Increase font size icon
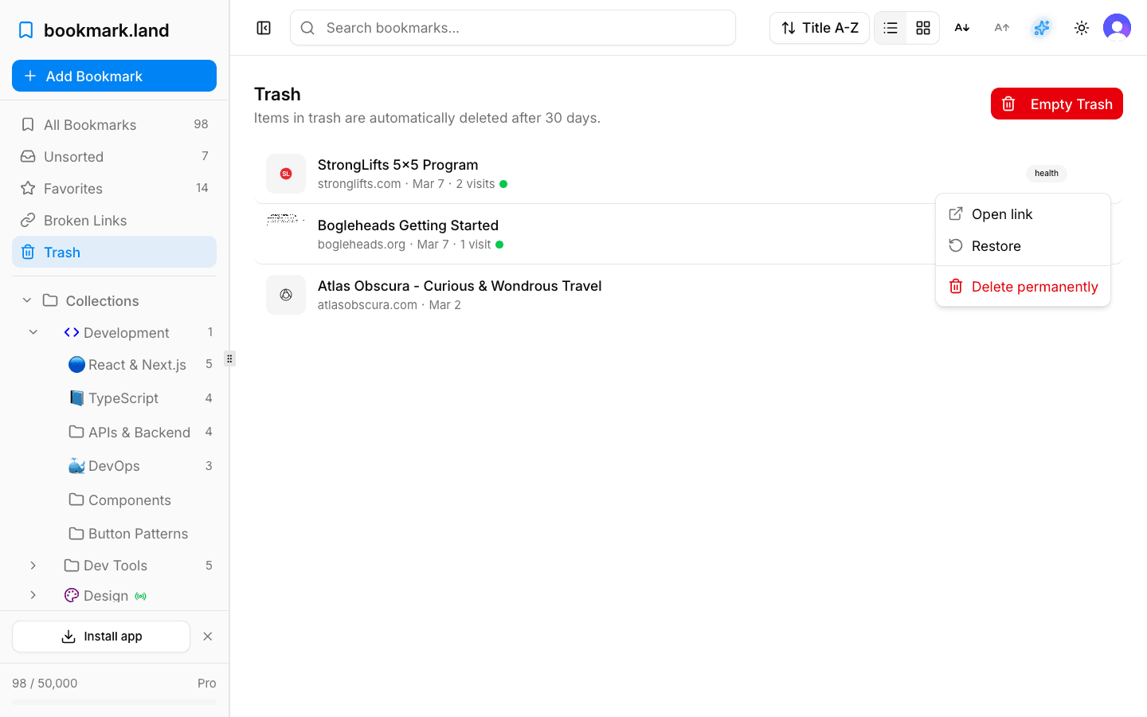The width and height of the screenshot is (1147, 717). [x=1002, y=28]
